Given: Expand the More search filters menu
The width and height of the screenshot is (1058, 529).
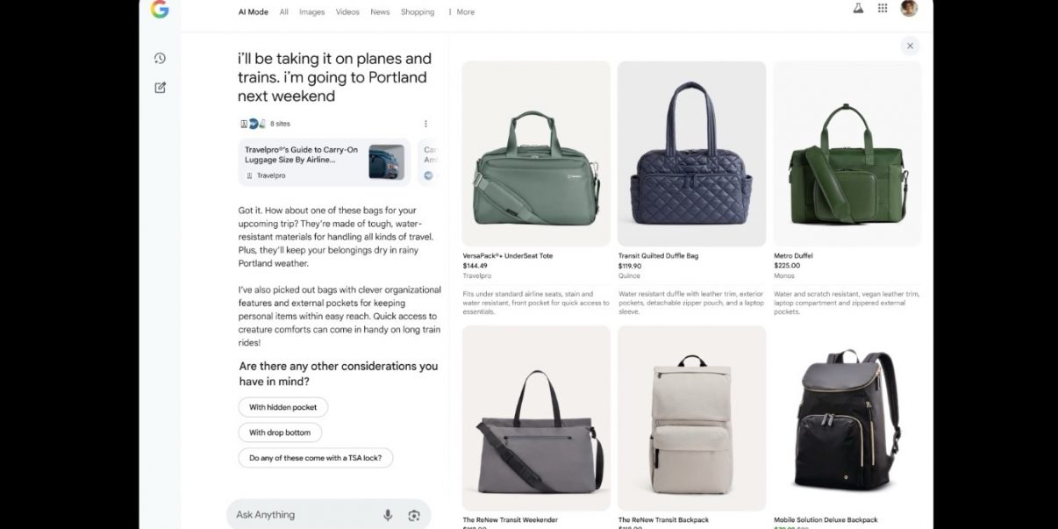Looking at the screenshot, I should click(461, 12).
